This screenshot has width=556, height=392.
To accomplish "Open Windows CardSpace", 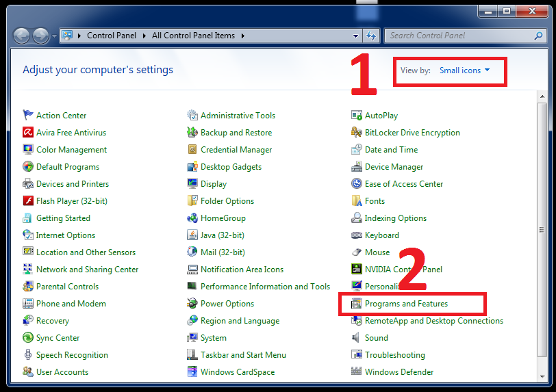I will tap(238, 371).
